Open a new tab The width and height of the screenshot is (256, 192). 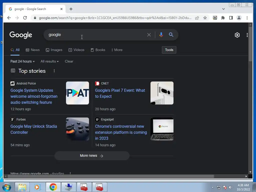(x=71, y=9)
